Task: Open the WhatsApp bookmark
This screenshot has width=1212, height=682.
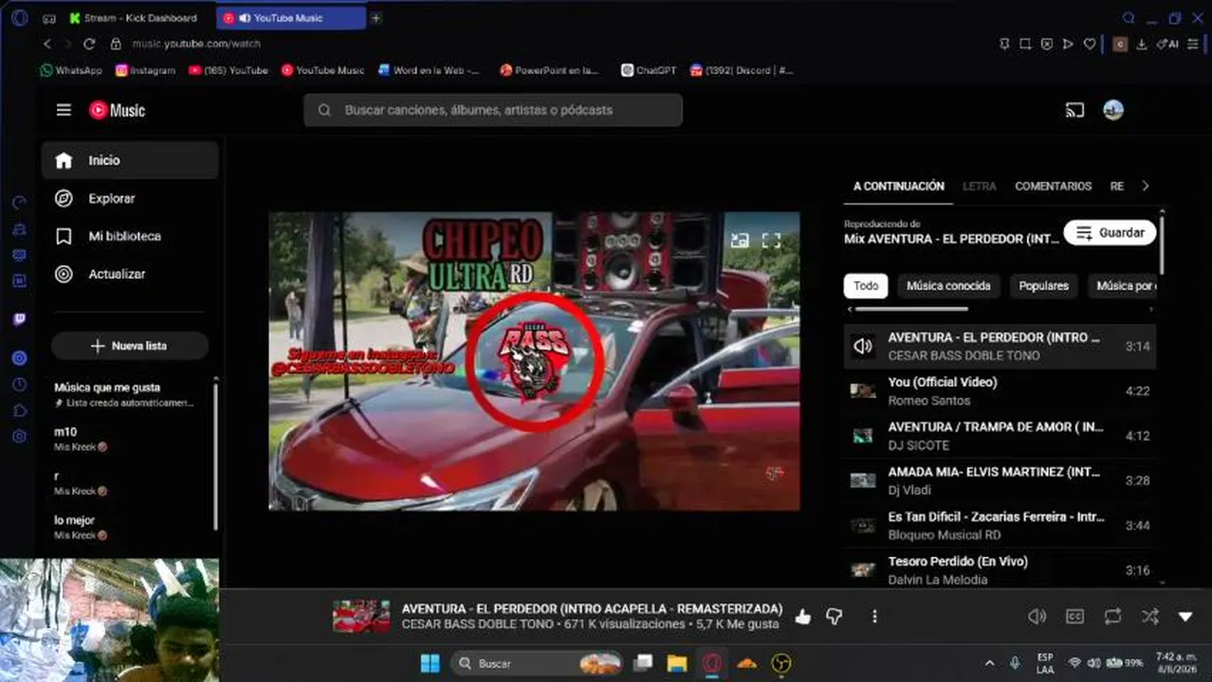Action: [71, 70]
